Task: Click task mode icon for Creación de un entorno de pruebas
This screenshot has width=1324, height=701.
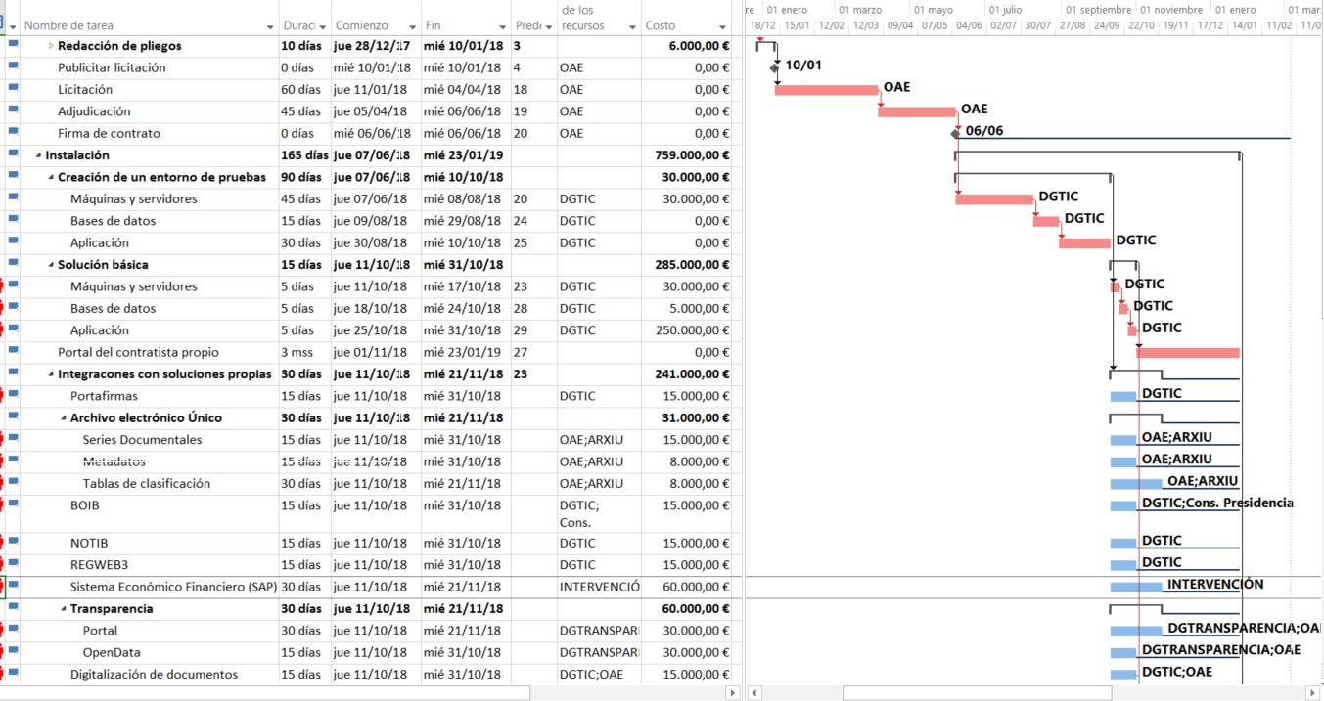Action: pyautogui.click(x=13, y=177)
